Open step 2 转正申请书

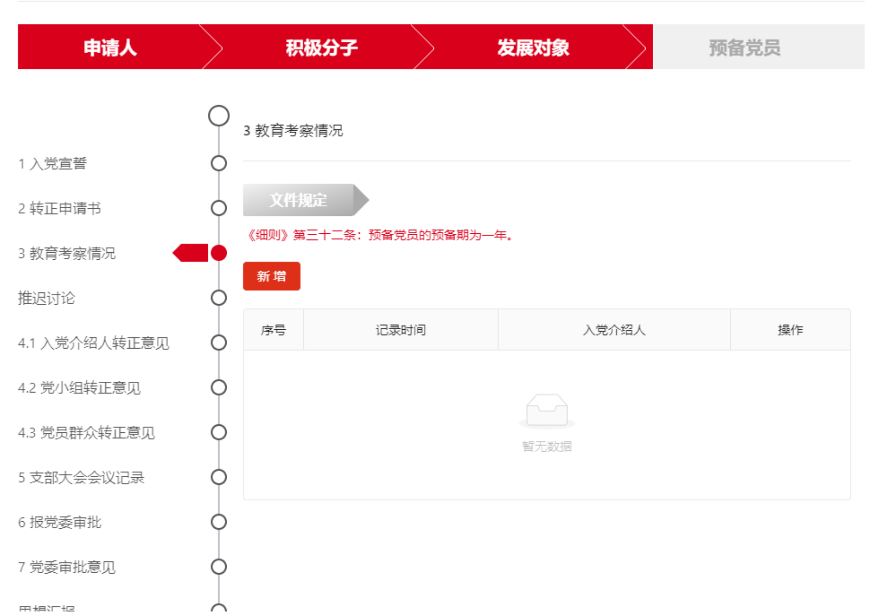tap(60, 208)
